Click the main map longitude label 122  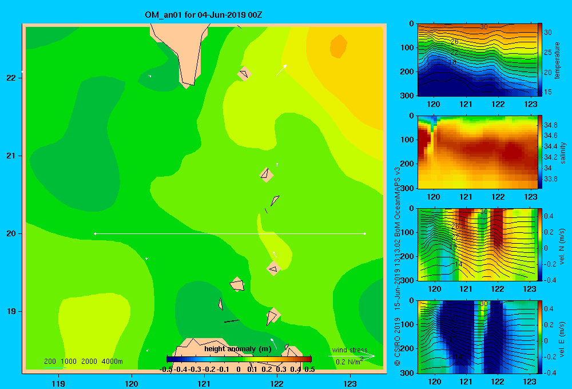click(277, 383)
